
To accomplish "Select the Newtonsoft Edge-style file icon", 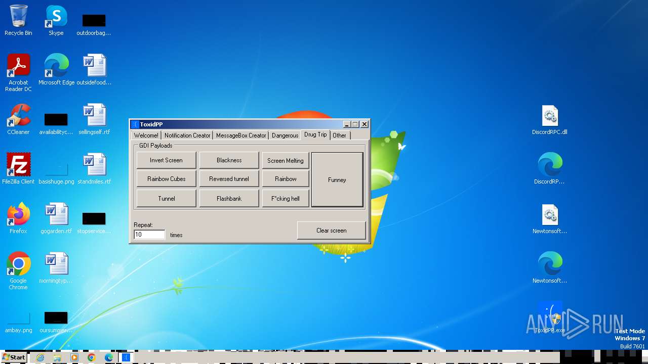I will coord(549,268).
